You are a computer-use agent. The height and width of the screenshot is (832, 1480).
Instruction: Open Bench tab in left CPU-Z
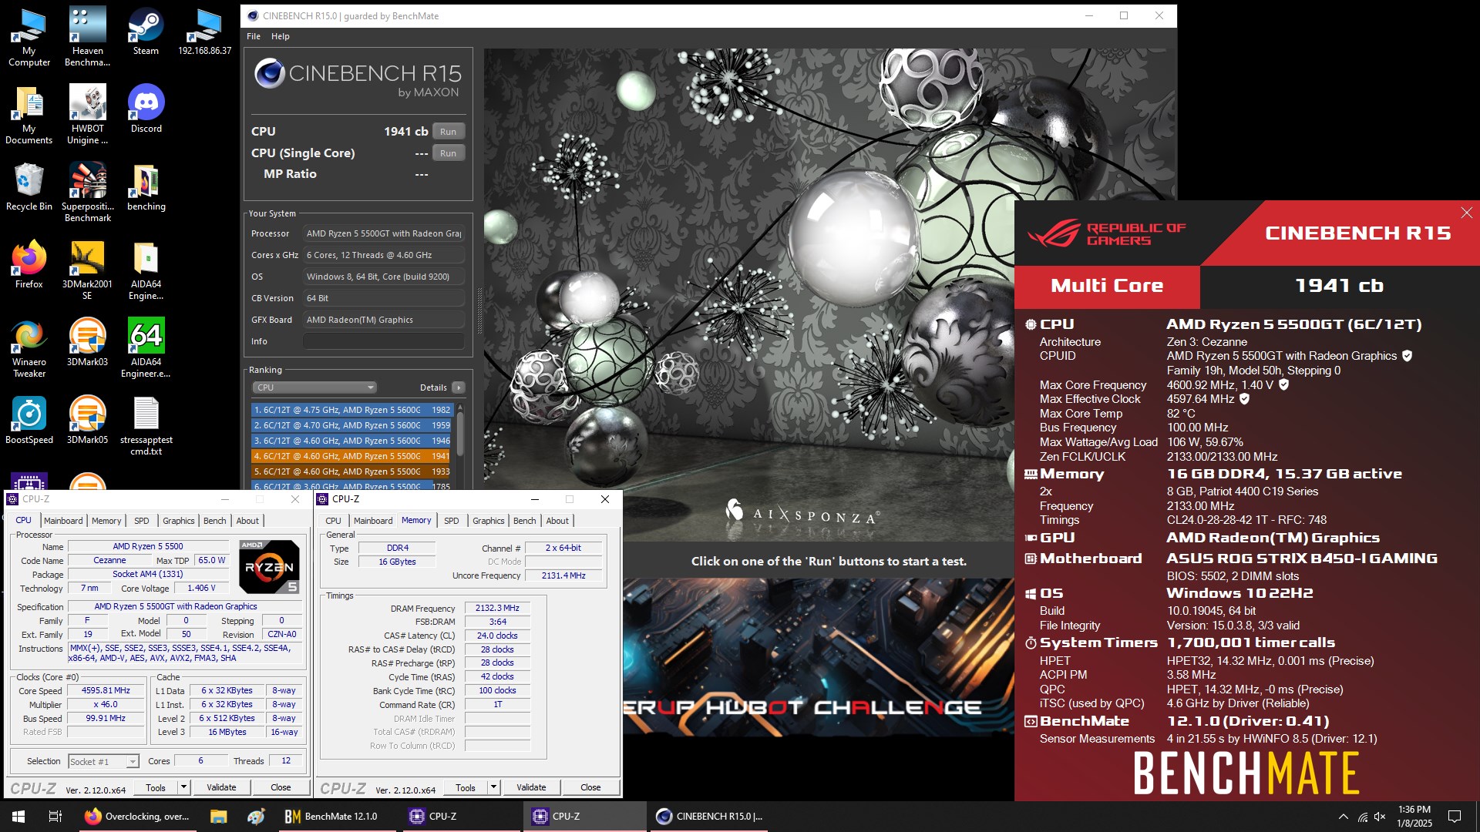click(x=215, y=521)
